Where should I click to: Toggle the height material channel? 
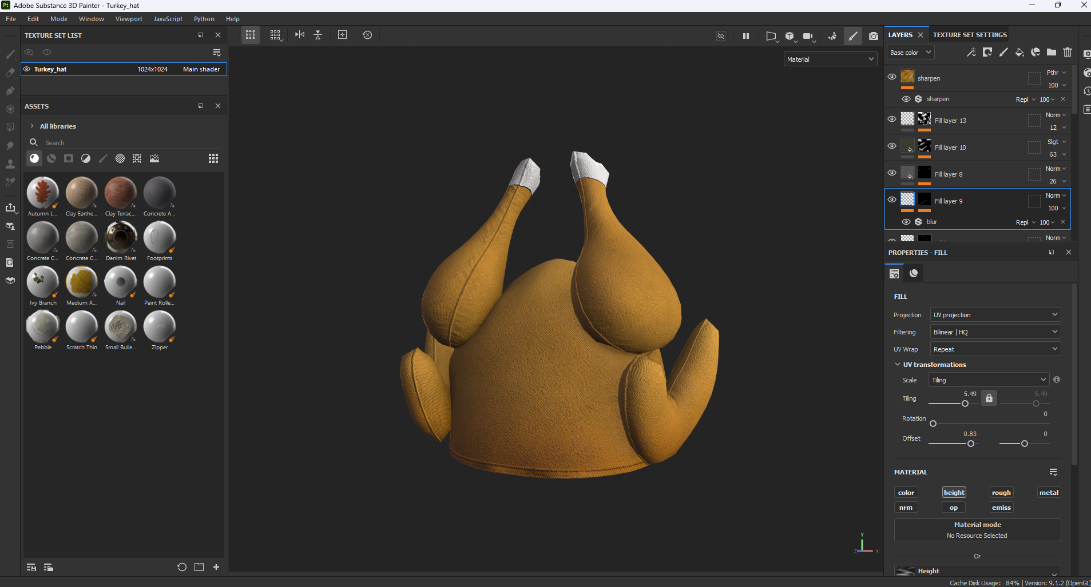tap(954, 493)
